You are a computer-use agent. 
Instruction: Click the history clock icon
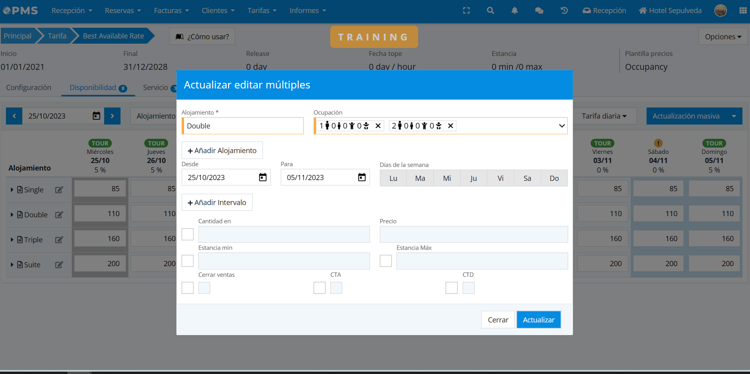[564, 11]
